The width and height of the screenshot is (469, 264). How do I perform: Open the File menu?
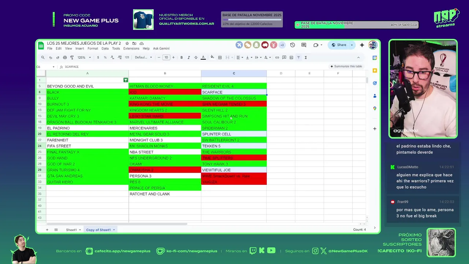pos(49,48)
